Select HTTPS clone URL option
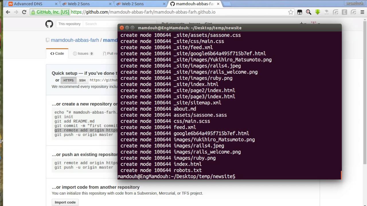This screenshot has height=206, width=367. click(x=69, y=80)
